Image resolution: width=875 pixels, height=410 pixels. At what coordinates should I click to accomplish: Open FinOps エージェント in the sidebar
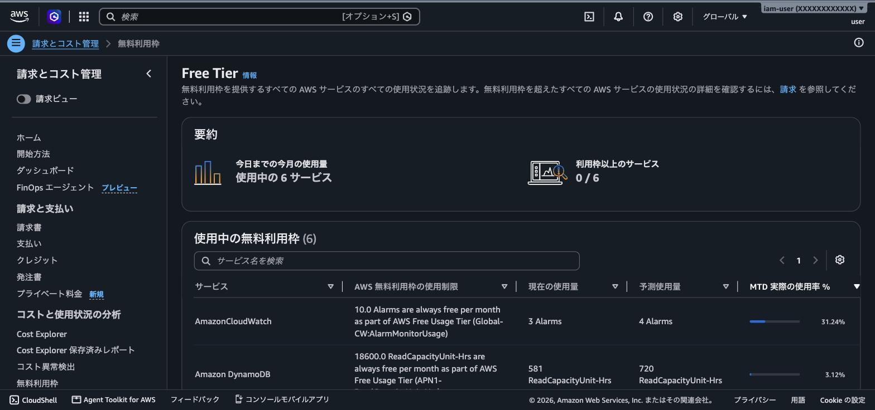click(x=55, y=187)
